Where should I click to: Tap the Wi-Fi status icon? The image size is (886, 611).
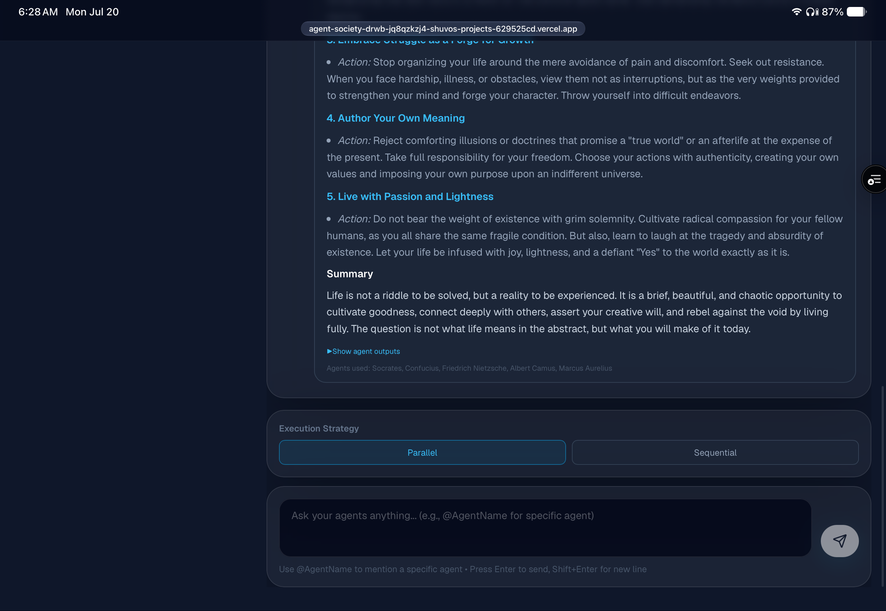tap(796, 12)
